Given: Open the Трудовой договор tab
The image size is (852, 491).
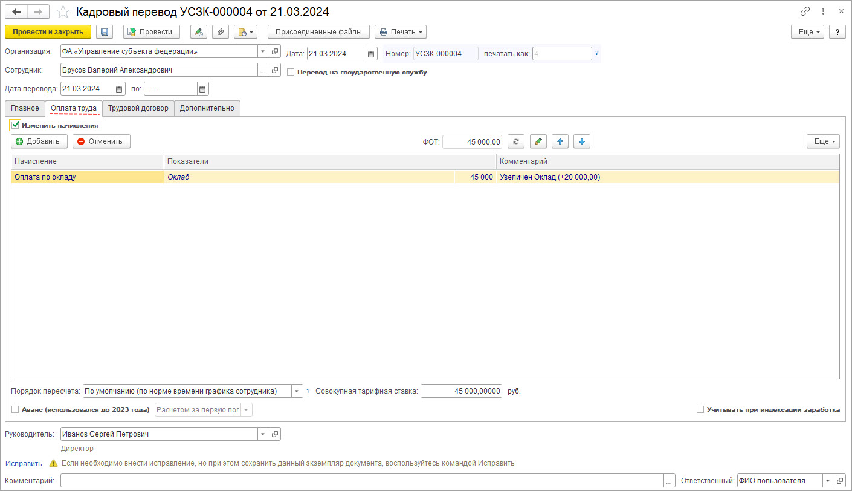Looking at the screenshot, I should point(138,108).
